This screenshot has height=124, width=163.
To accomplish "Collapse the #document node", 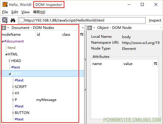I will pyautogui.click(x=3, y=41).
